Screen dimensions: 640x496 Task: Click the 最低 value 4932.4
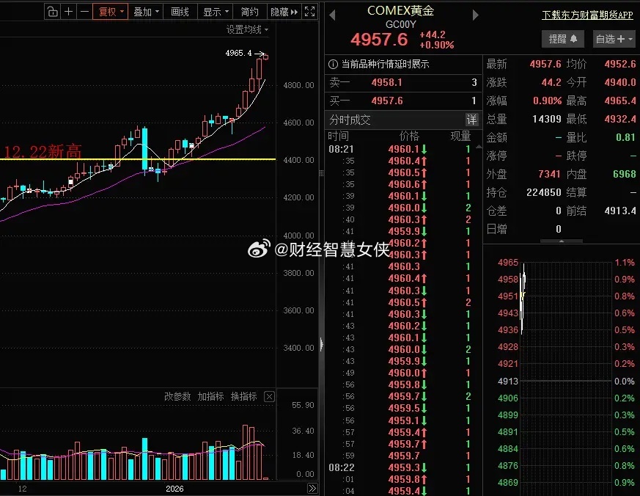[x=620, y=119]
